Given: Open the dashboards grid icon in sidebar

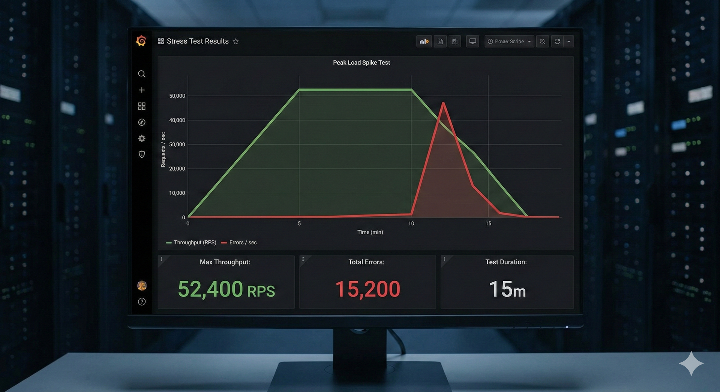Looking at the screenshot, I should click(x=141, y=106).
